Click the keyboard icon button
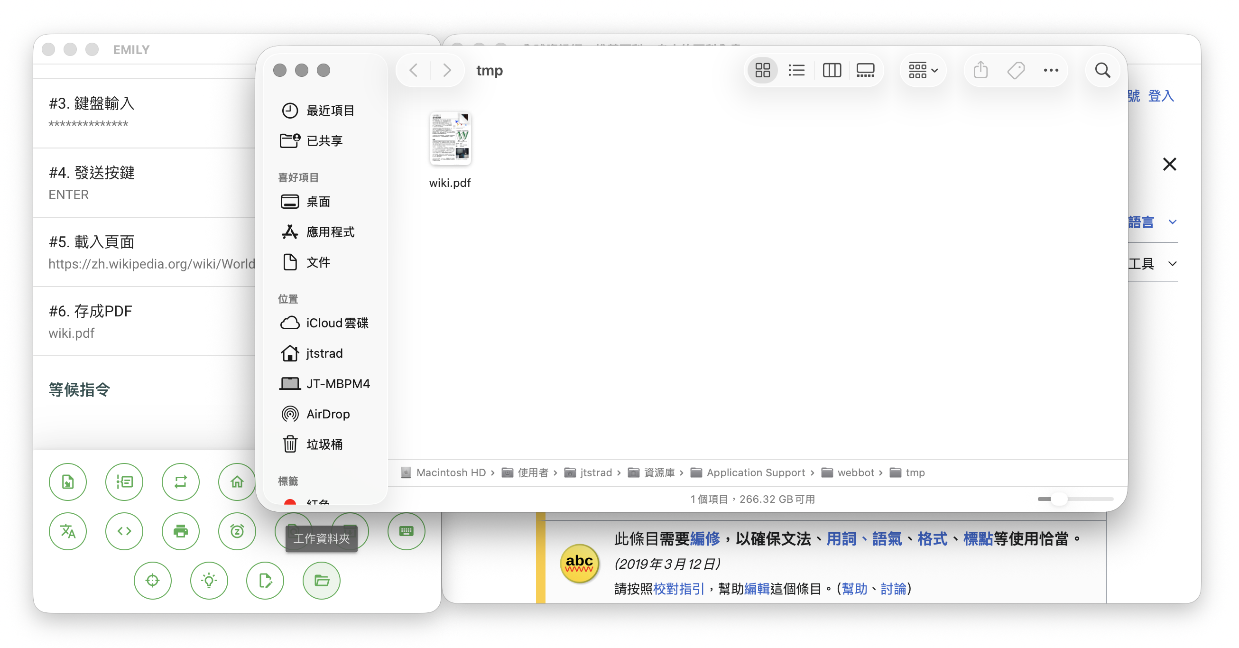 (406, 531)
